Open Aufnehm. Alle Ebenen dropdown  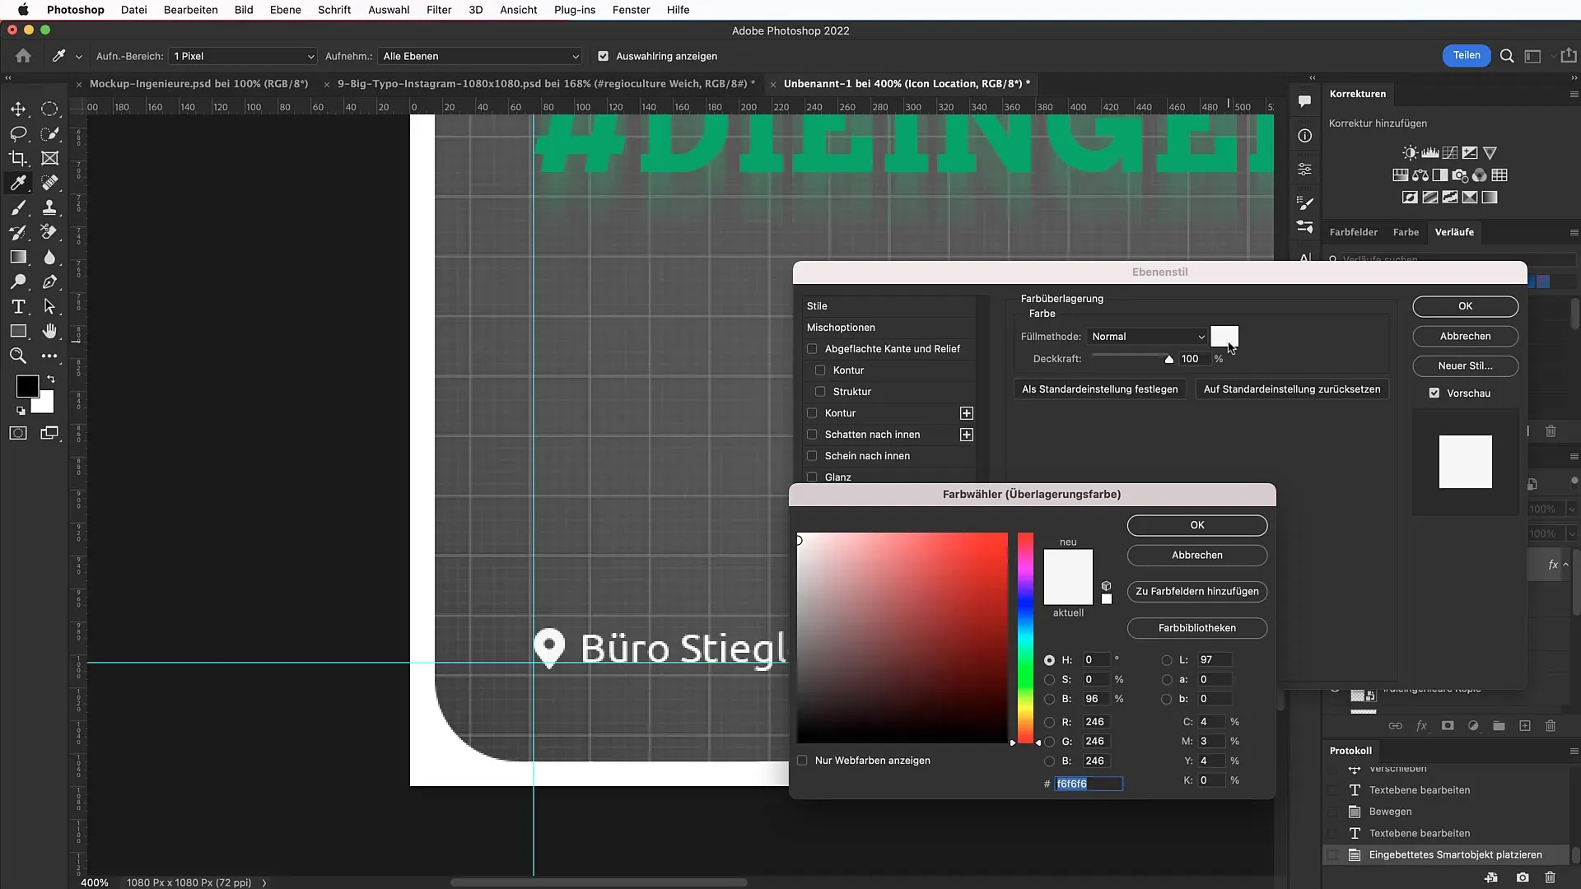pyautogui.click(x=481, y=56)
